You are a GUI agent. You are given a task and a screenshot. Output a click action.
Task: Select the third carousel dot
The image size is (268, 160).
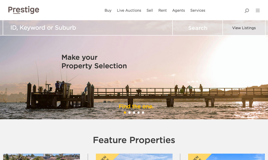[134, 113]
